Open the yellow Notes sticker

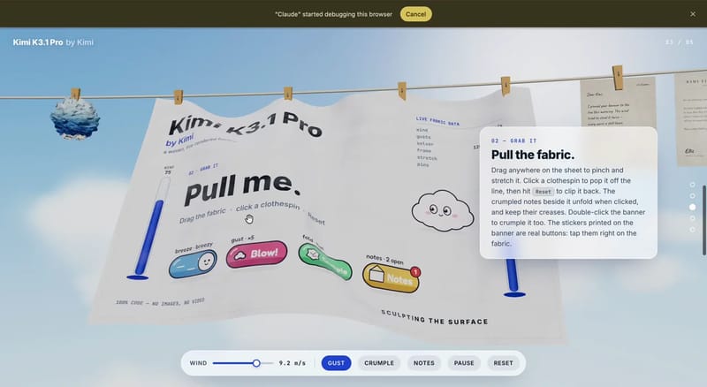coord(392,277)
